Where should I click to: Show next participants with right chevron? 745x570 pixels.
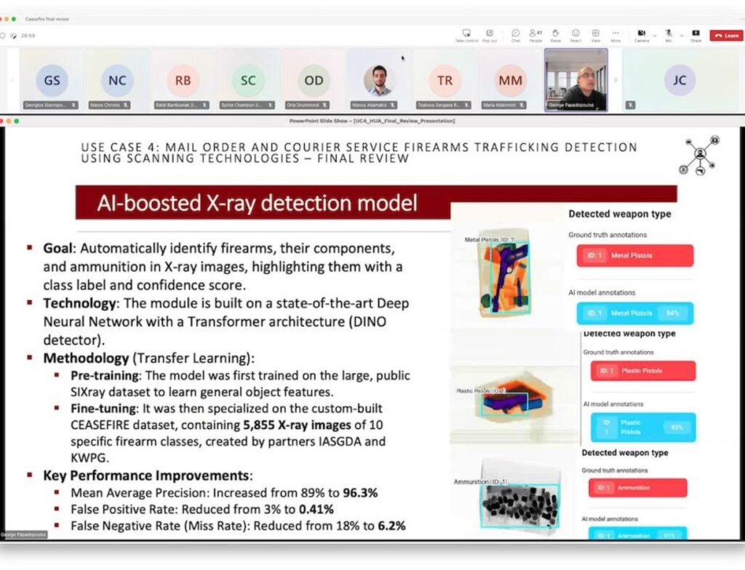(x=616, y=80)
